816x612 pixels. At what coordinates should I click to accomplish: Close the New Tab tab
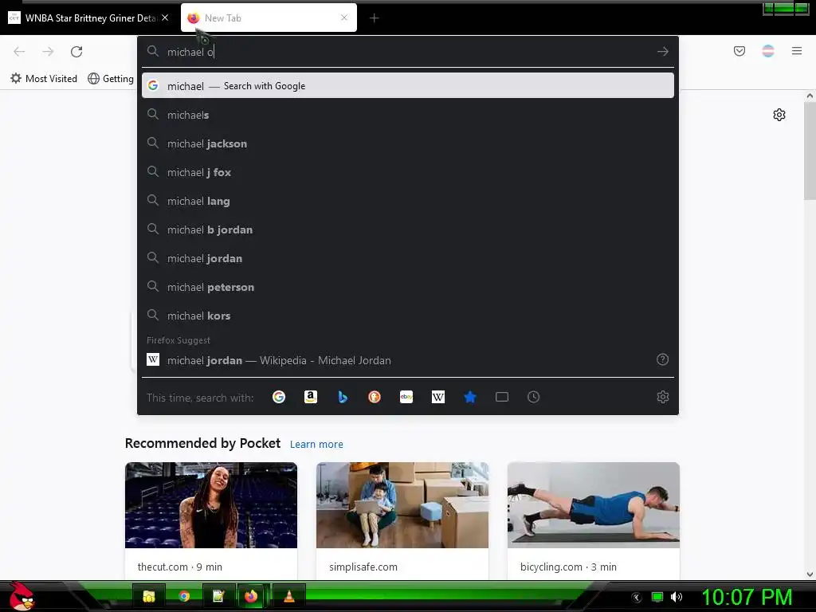pos(344,18)
